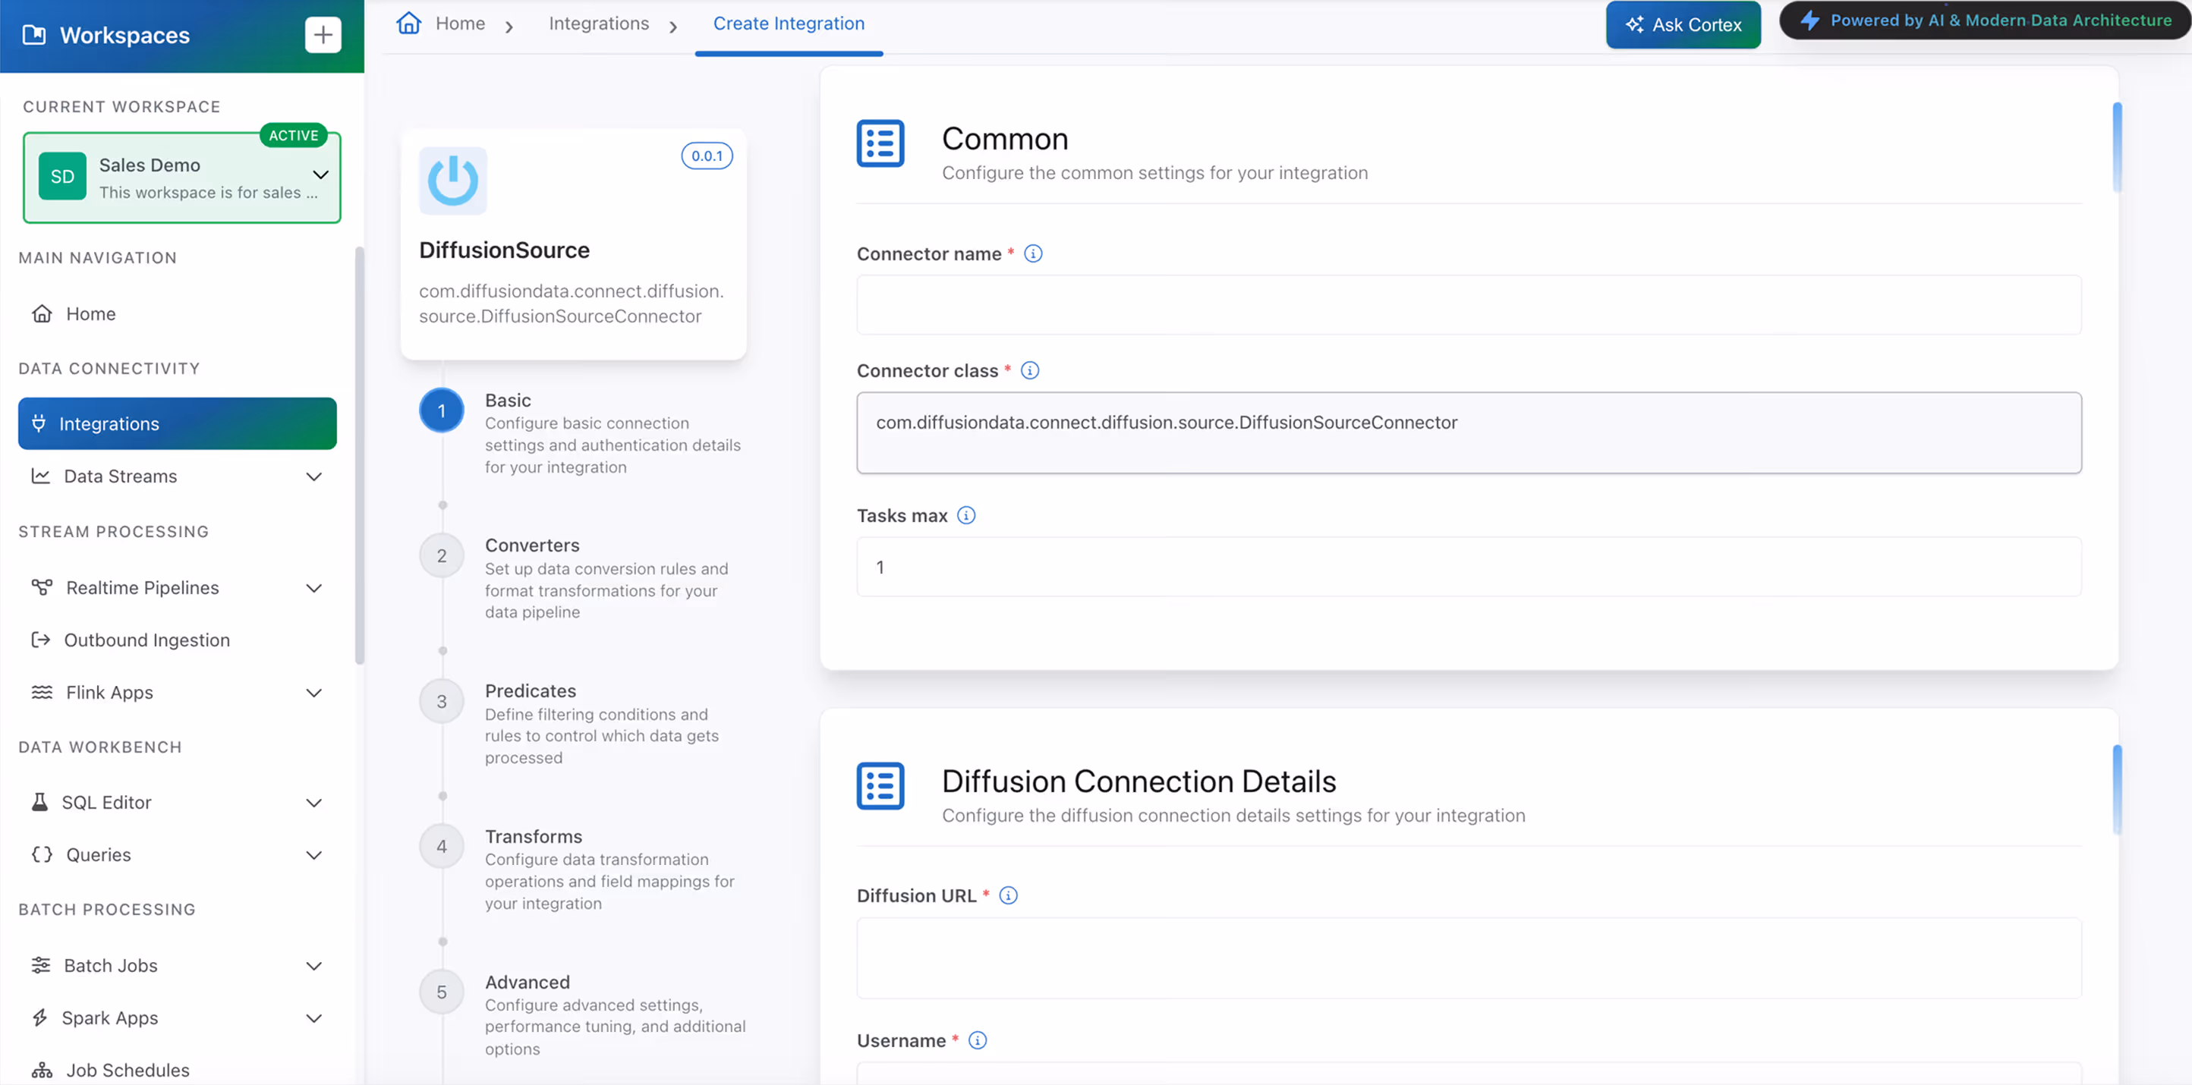Click the Integrations plug icon
The image size is (2192, 1085).
pos(39,423)
